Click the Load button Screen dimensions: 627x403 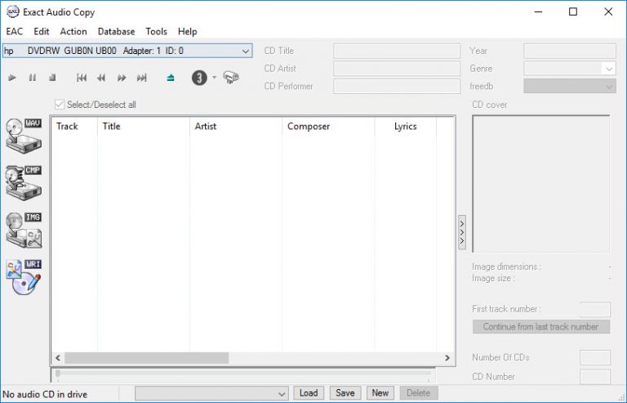pyautogui.click(x=309, y=393)
